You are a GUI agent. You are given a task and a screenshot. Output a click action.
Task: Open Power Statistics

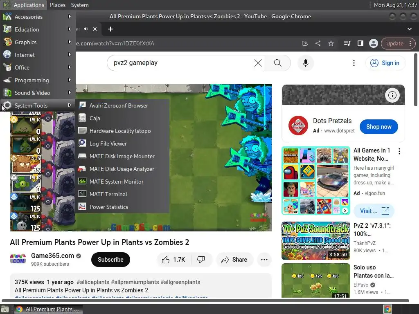click(x=122, y=207)
